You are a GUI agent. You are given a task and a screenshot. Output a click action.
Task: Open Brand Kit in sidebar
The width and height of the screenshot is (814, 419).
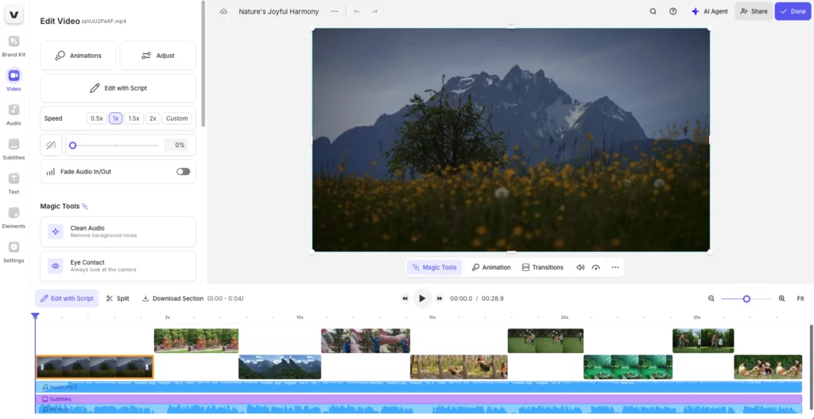point(14,46)
